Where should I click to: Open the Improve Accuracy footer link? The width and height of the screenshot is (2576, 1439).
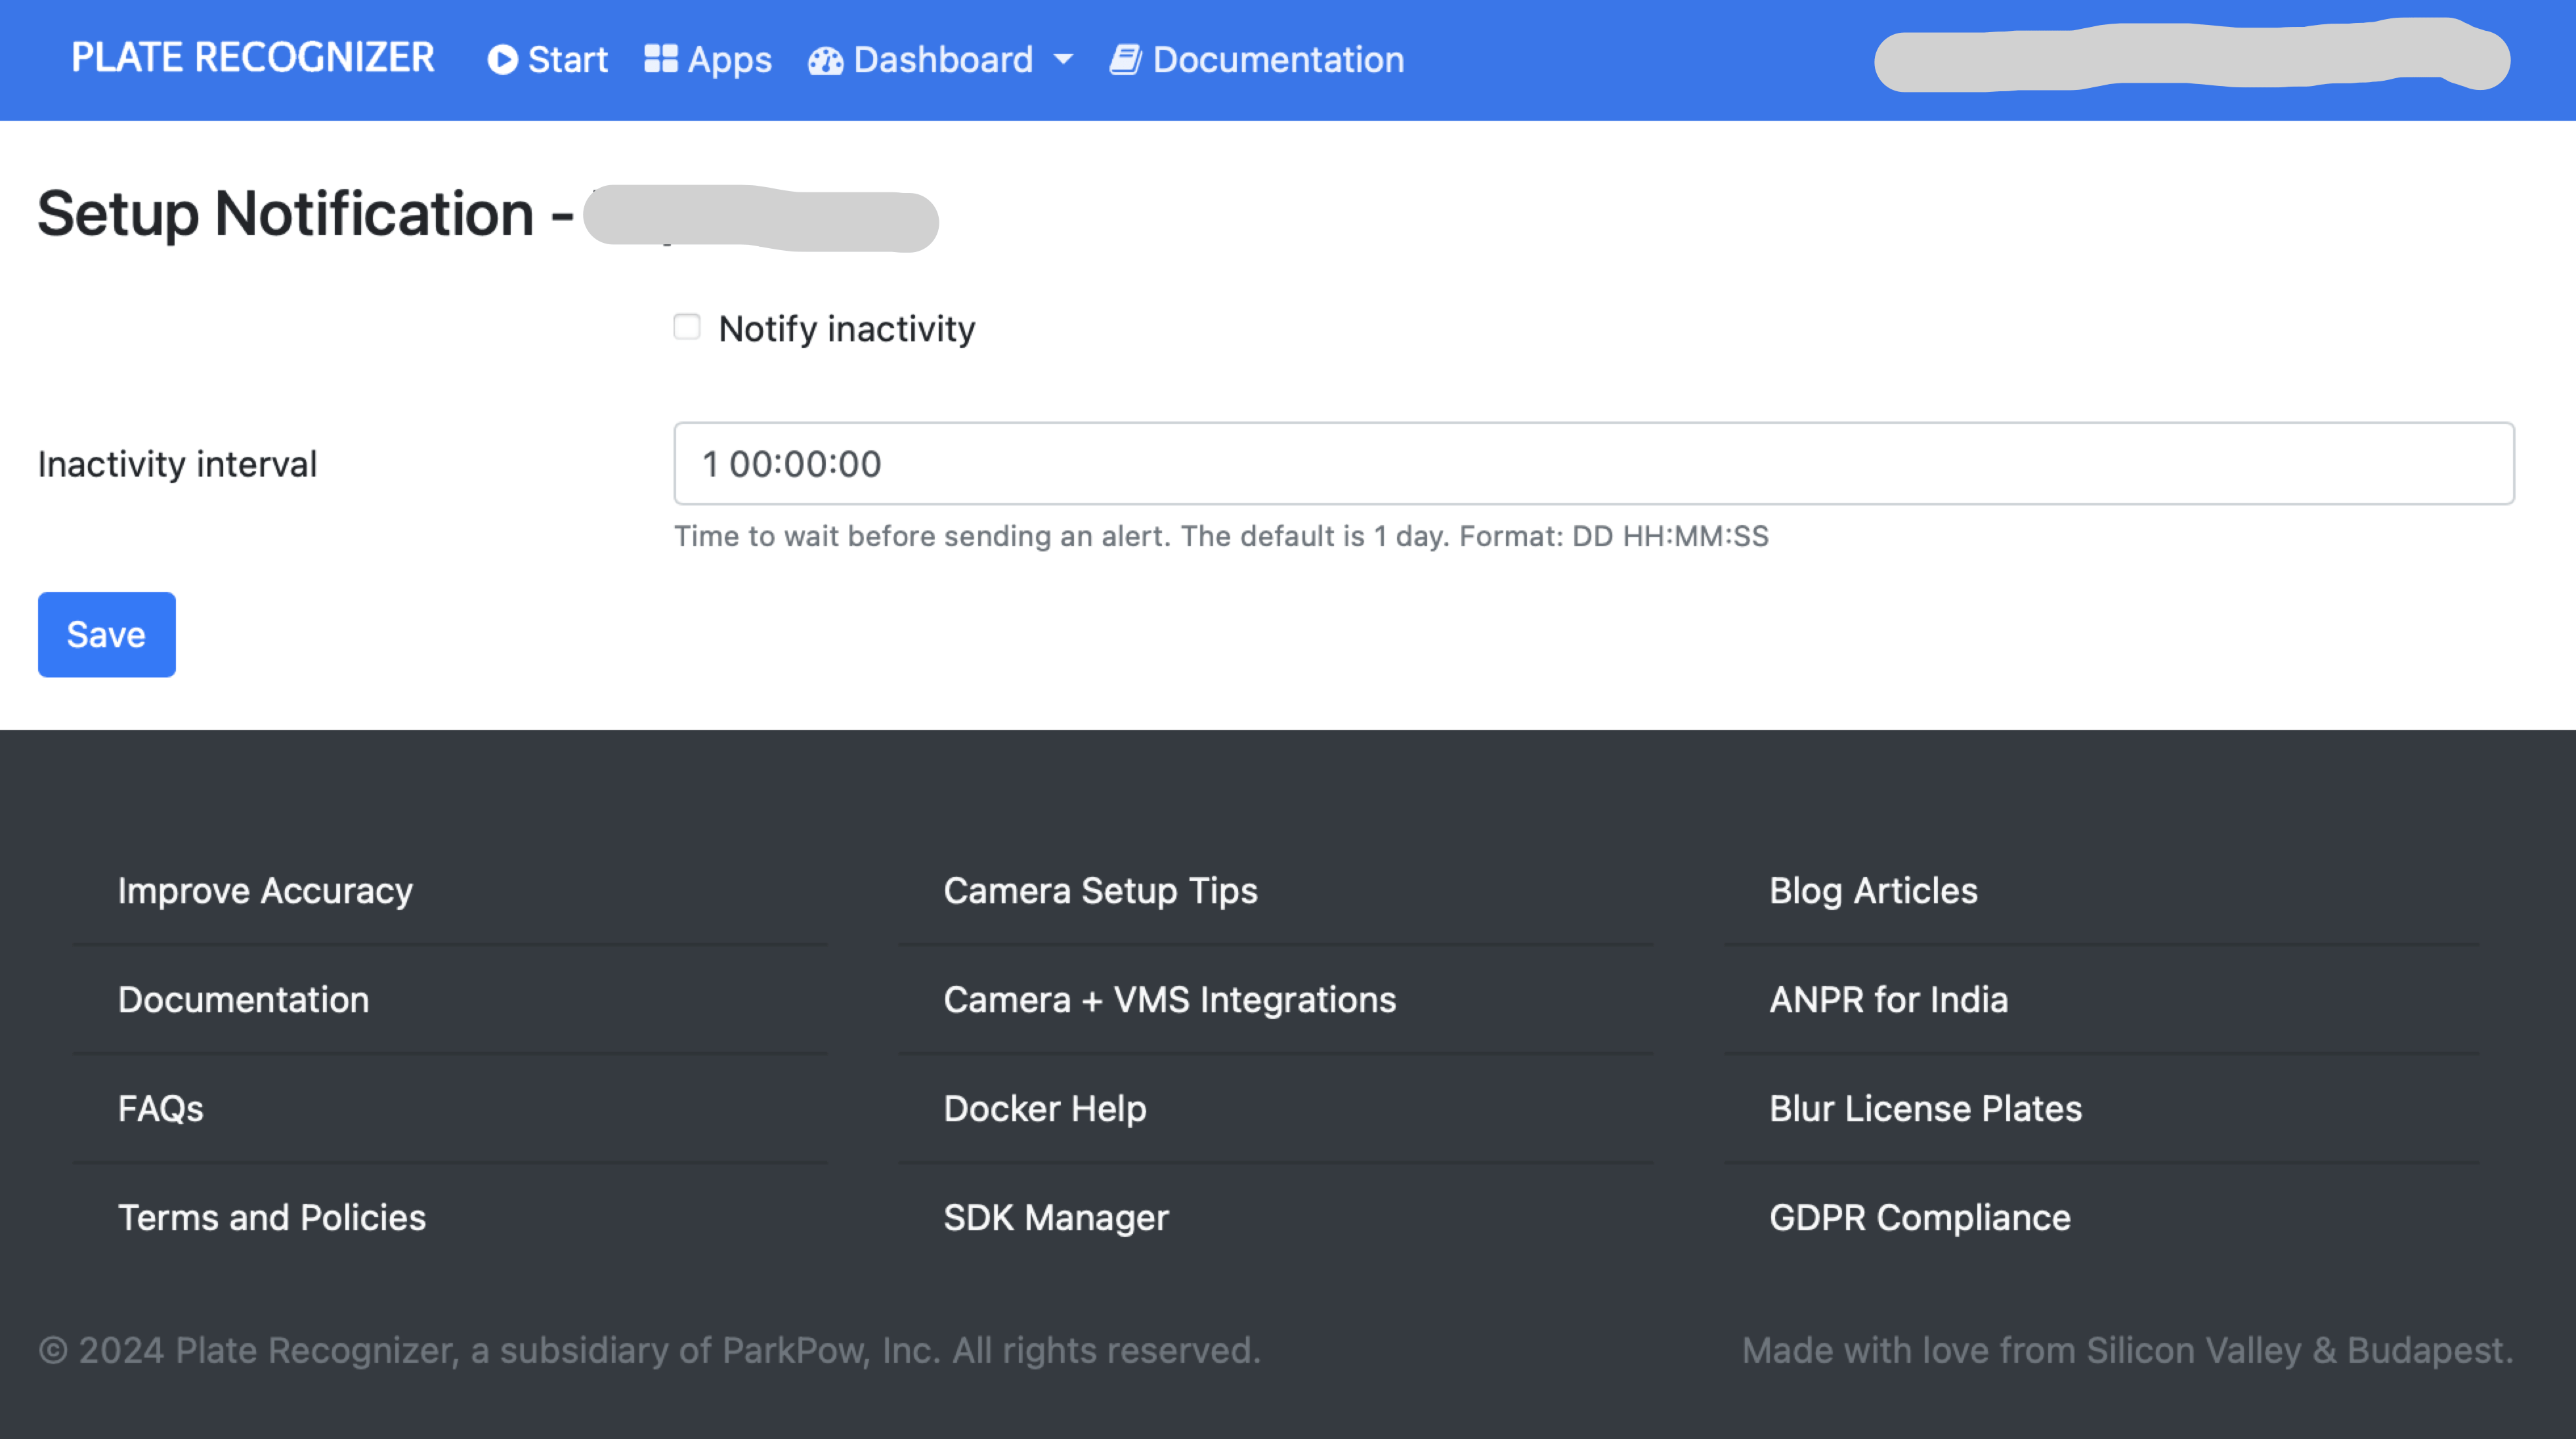265,891
